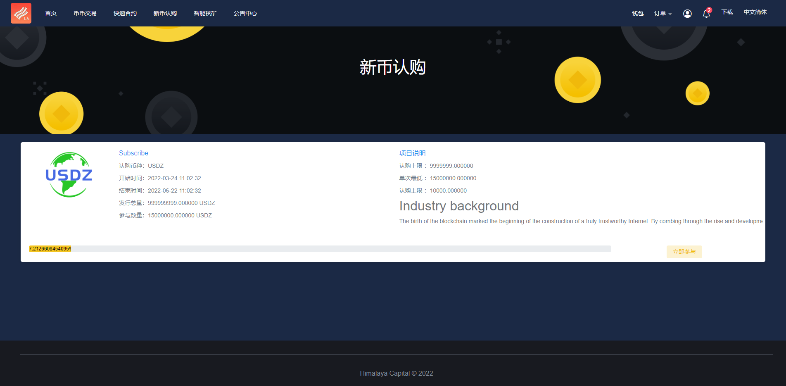Open the 中文简体 language selector
The height and width of the screenshot is (386, 786).
click(755, 12)
